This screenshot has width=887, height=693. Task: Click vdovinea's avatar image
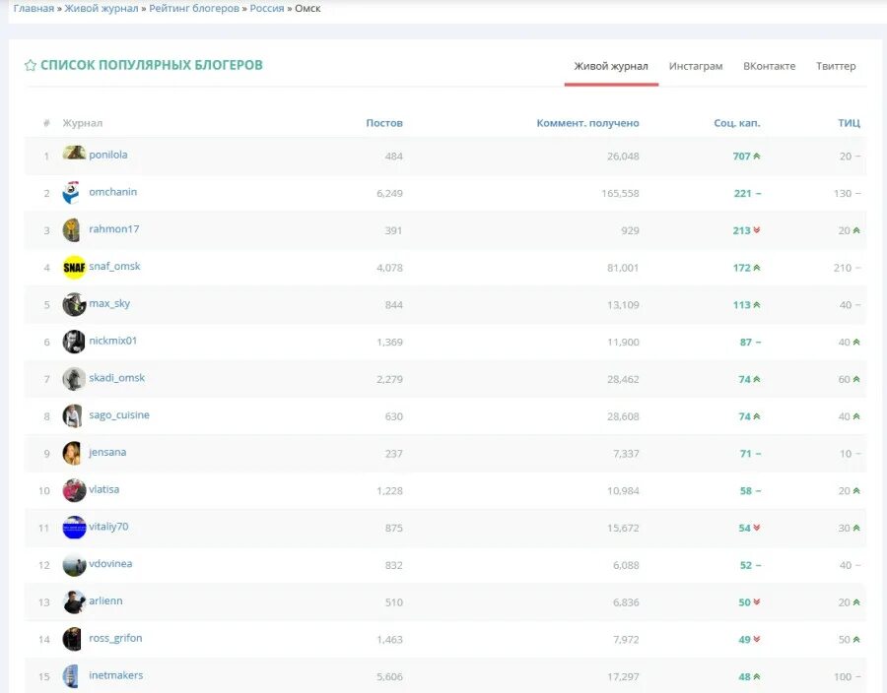pyautogui.click(x=74, y=565)
